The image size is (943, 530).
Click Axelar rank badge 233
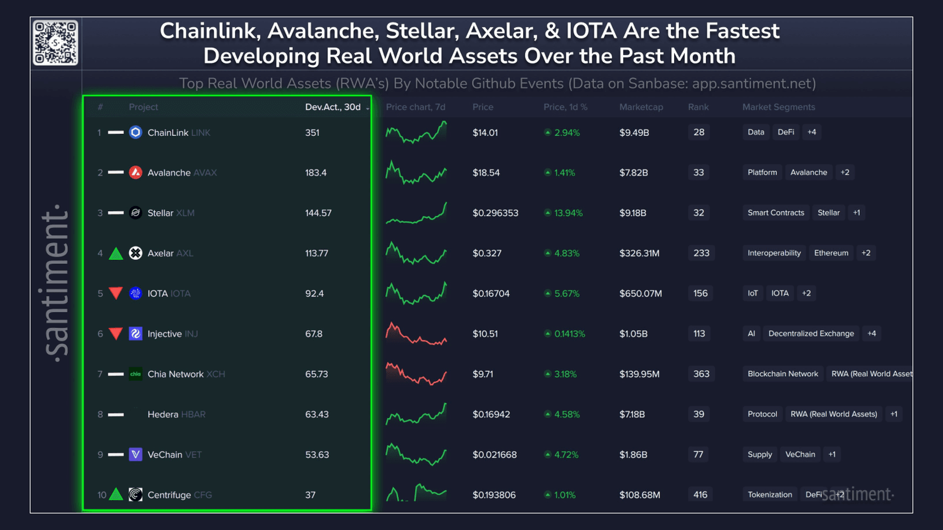pos(702,253)
